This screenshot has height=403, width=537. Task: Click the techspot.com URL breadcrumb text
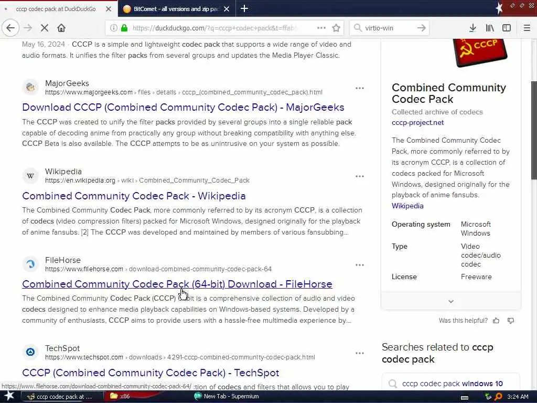point(180,357)
